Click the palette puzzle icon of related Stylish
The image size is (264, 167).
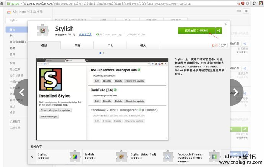coord(122,156)
